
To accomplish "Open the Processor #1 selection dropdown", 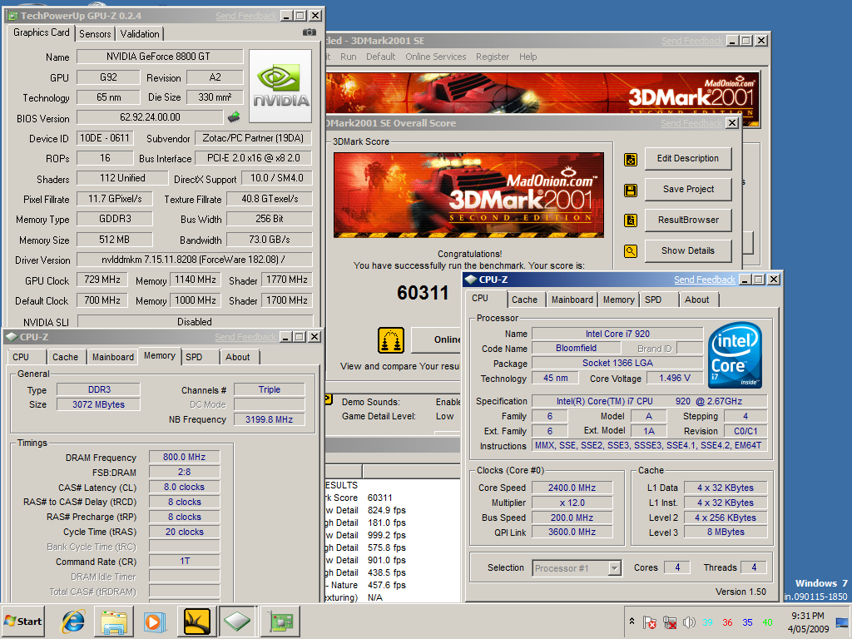I will pyautogui.click(x=577, y=568).
